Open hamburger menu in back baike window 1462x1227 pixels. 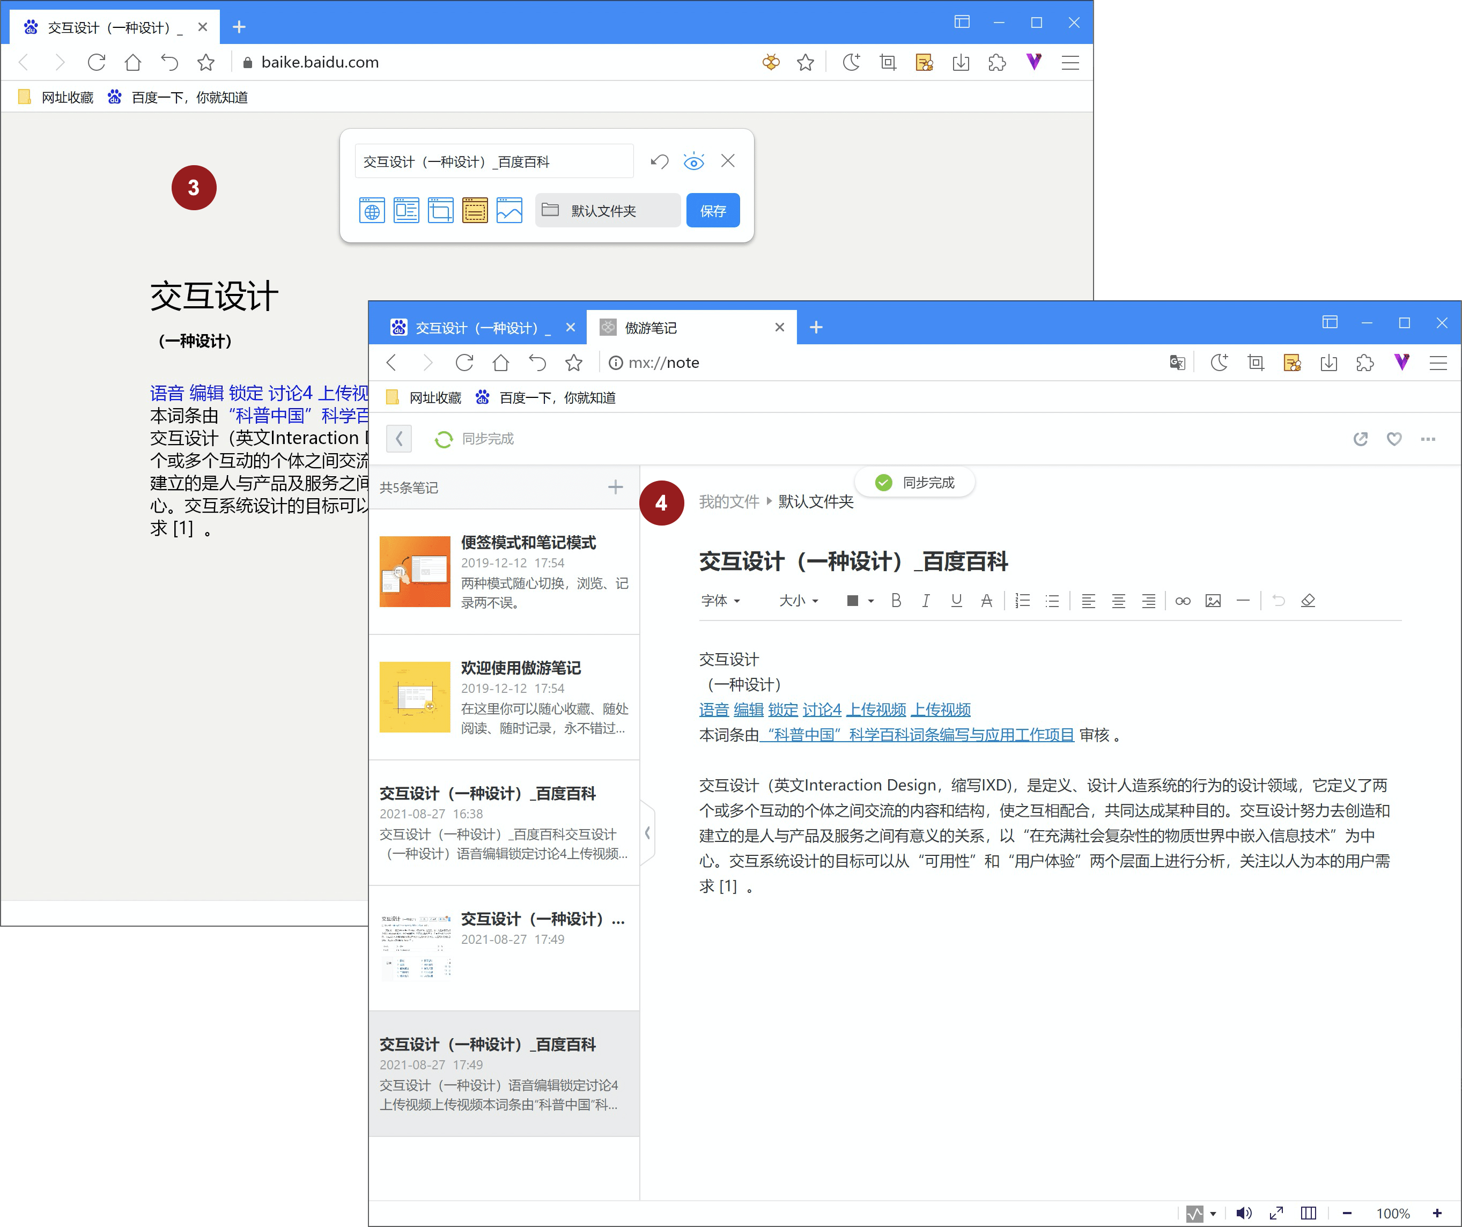point(1069,63)
